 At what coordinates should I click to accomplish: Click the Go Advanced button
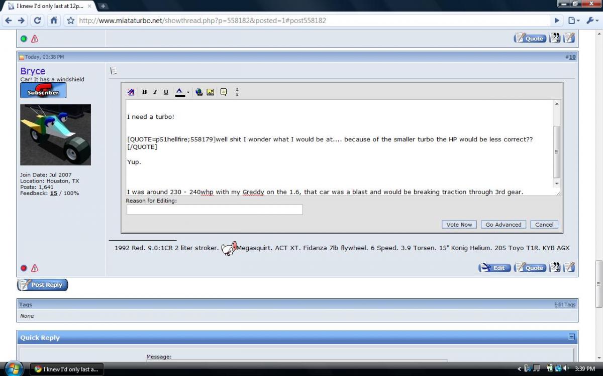pyautogui.click(x=504, y=225)
